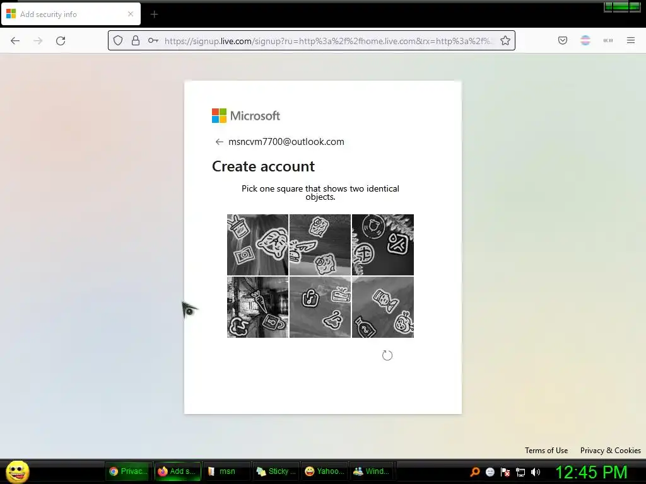
Task: Click the round face tray icon
Action: 490,472
